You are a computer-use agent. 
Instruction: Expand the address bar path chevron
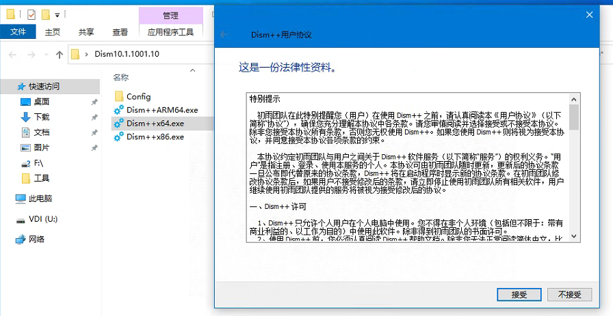88,55
